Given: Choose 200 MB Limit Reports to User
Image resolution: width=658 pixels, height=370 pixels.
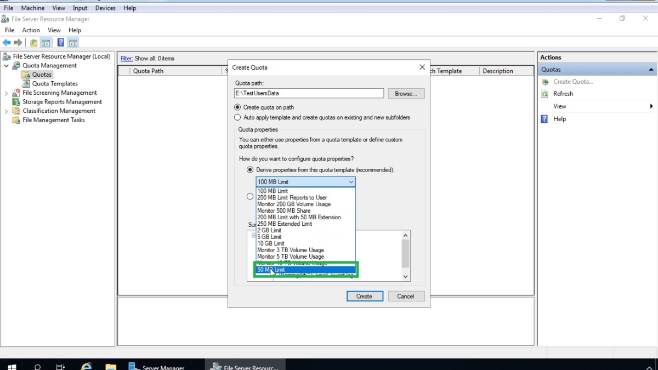Looking at the screenshot, I should tap(306, 197).
